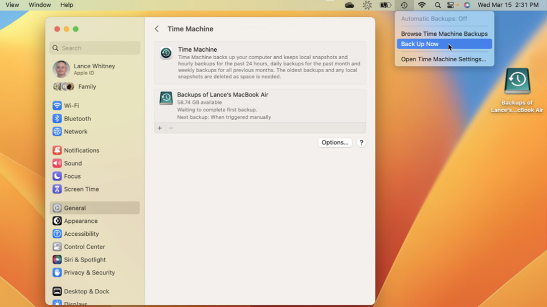This screenshot has width=547, height=307.
Task: Click the sidebar Search field
Action: point(95,48)
